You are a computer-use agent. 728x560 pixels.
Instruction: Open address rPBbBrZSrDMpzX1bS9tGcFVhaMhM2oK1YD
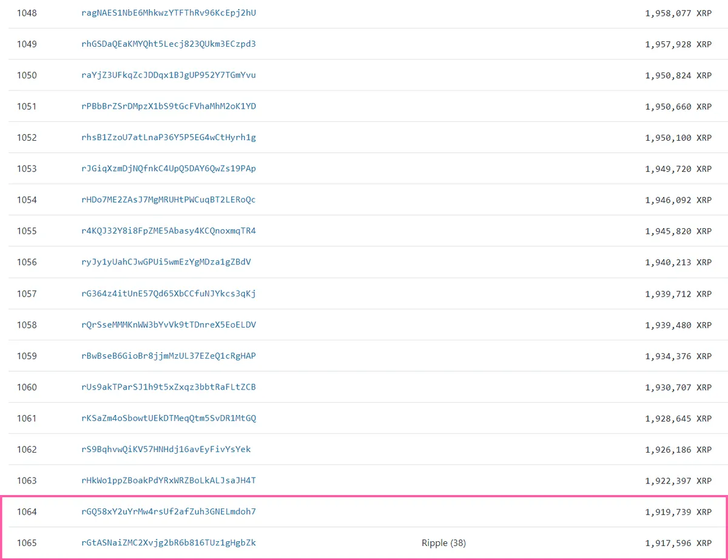tap(169, 106)
